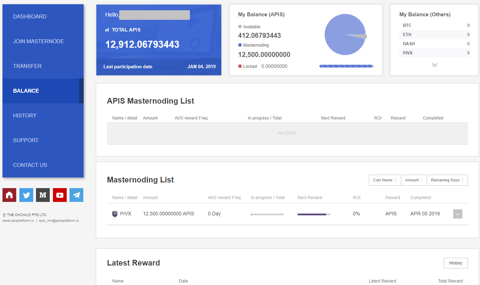Click the Completed header in Masternoding List

point(421,198)
